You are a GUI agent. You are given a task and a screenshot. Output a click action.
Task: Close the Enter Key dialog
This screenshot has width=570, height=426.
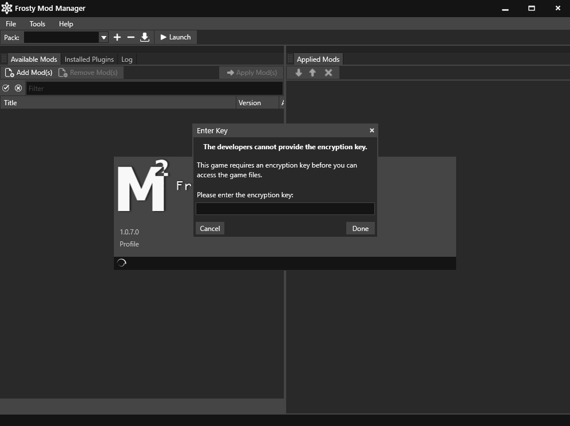(372, 130)
